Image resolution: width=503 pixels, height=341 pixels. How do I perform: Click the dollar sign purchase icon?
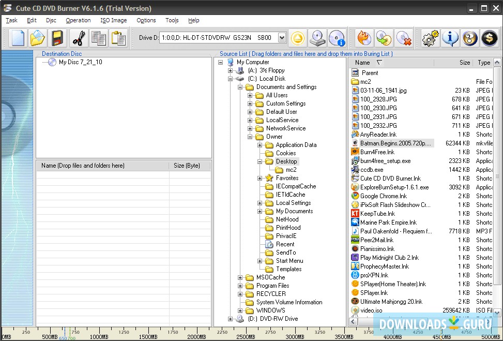pos(489,38)
